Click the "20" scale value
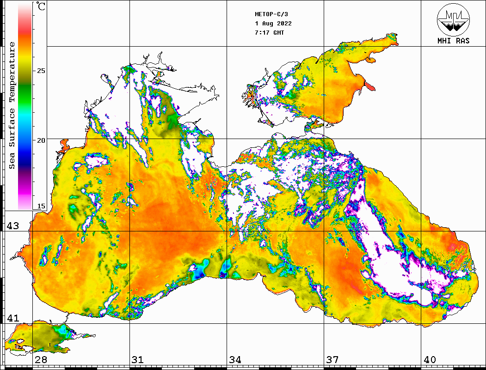Screen dimensions: 486x370 coord(41,140)
